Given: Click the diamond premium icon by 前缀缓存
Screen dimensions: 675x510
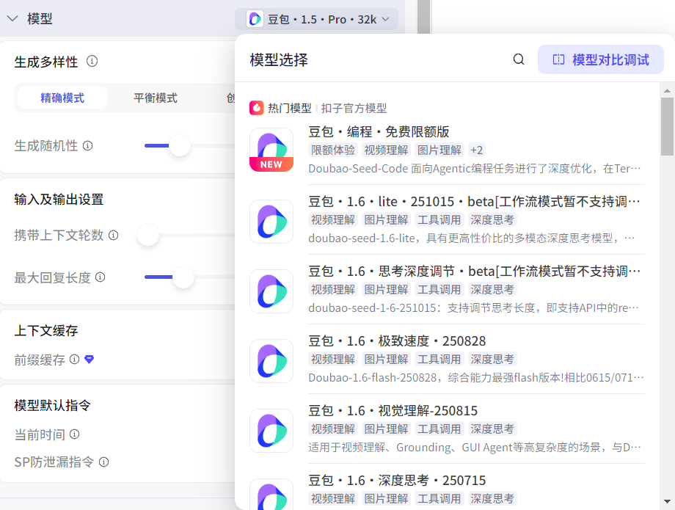Looking at the screenshot, I should (x=89, y=360).
